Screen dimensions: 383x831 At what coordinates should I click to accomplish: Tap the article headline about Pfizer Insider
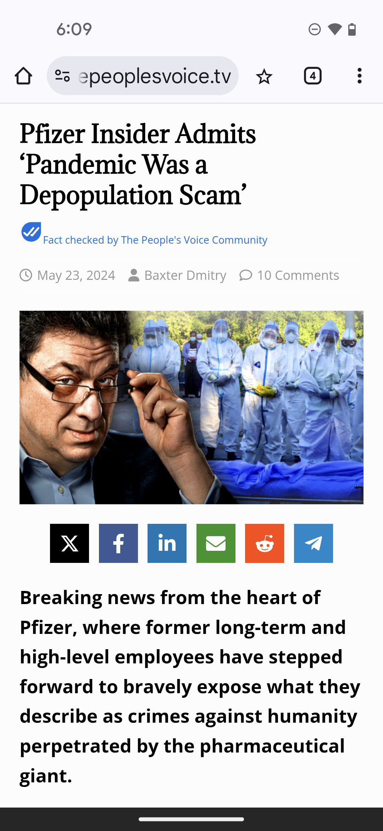(138, 164)
